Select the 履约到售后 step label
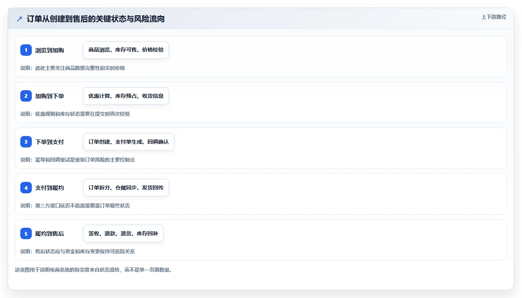This screenshot has width=522, height=298. [49, 234]
